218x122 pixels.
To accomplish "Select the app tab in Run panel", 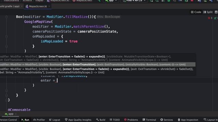I will tap(9, 114).
